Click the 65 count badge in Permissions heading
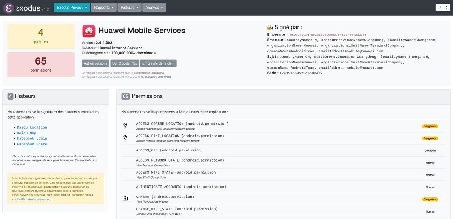The width and height of the screenshot is (453, 219). pyautogui.click(x=126, y=97)
